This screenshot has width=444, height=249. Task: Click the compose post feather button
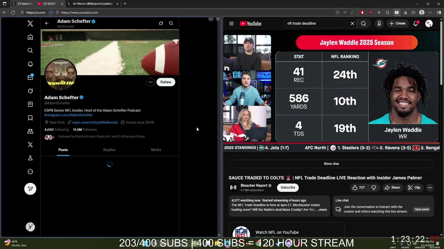[30, 188]
